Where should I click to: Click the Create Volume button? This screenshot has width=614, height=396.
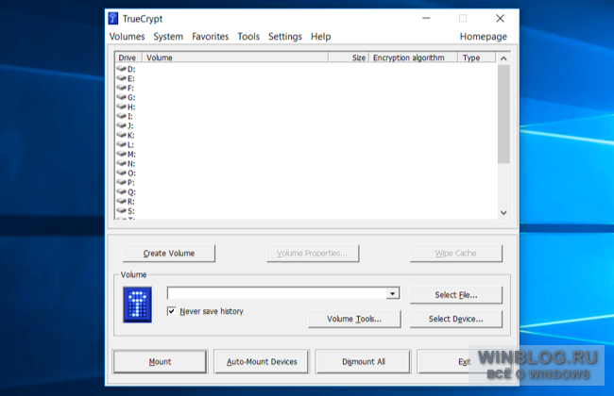[x=169, y=254]
